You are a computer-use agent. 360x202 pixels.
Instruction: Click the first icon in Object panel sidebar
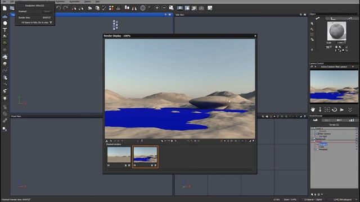[x=312, y=24]
